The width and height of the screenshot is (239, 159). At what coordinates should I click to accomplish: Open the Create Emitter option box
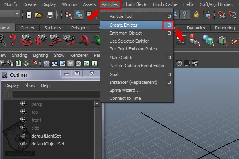[169, 25]
